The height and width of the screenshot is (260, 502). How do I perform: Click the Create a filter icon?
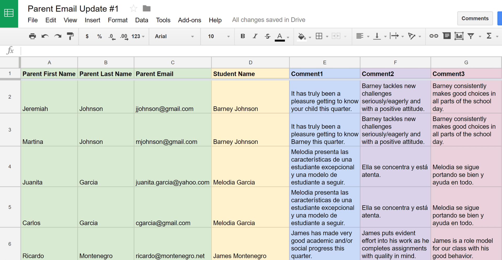click(x=471, y=36)
